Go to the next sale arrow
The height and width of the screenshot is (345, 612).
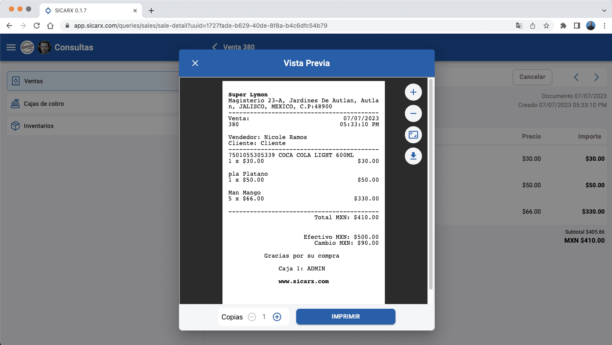pyautogui.click(x=596, y=77)
